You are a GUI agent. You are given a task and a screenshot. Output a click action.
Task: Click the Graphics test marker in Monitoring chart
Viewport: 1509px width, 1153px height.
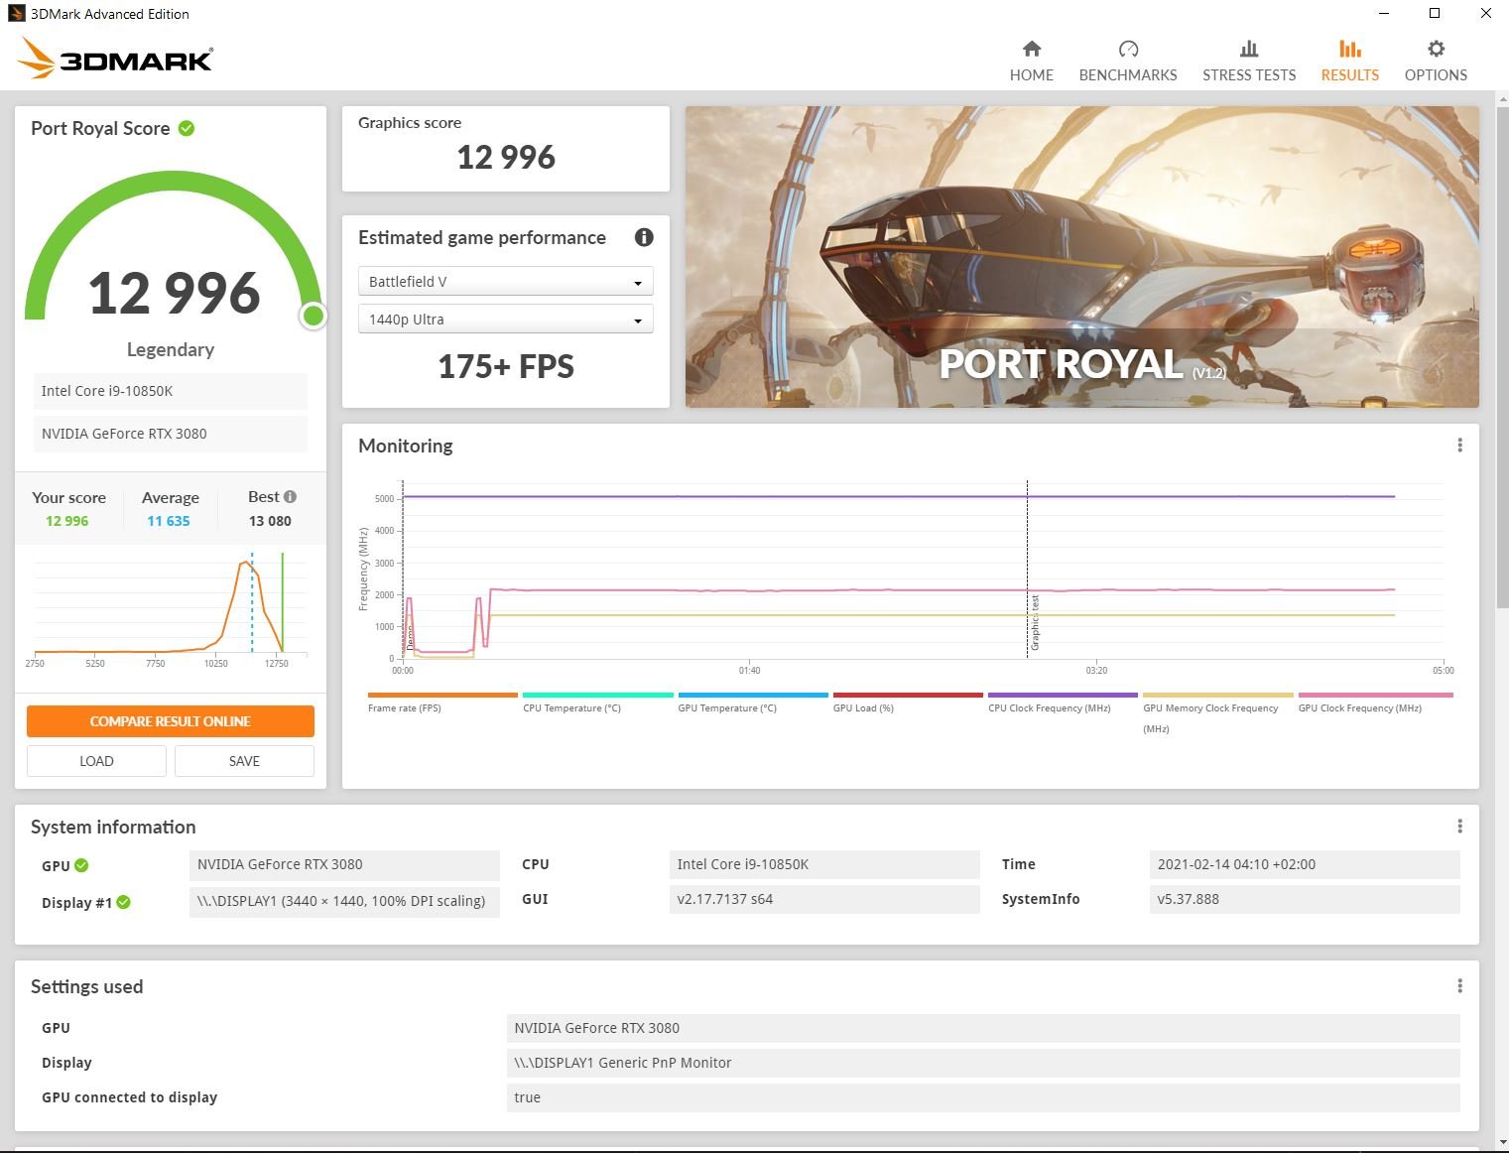tap(1035, 623)
